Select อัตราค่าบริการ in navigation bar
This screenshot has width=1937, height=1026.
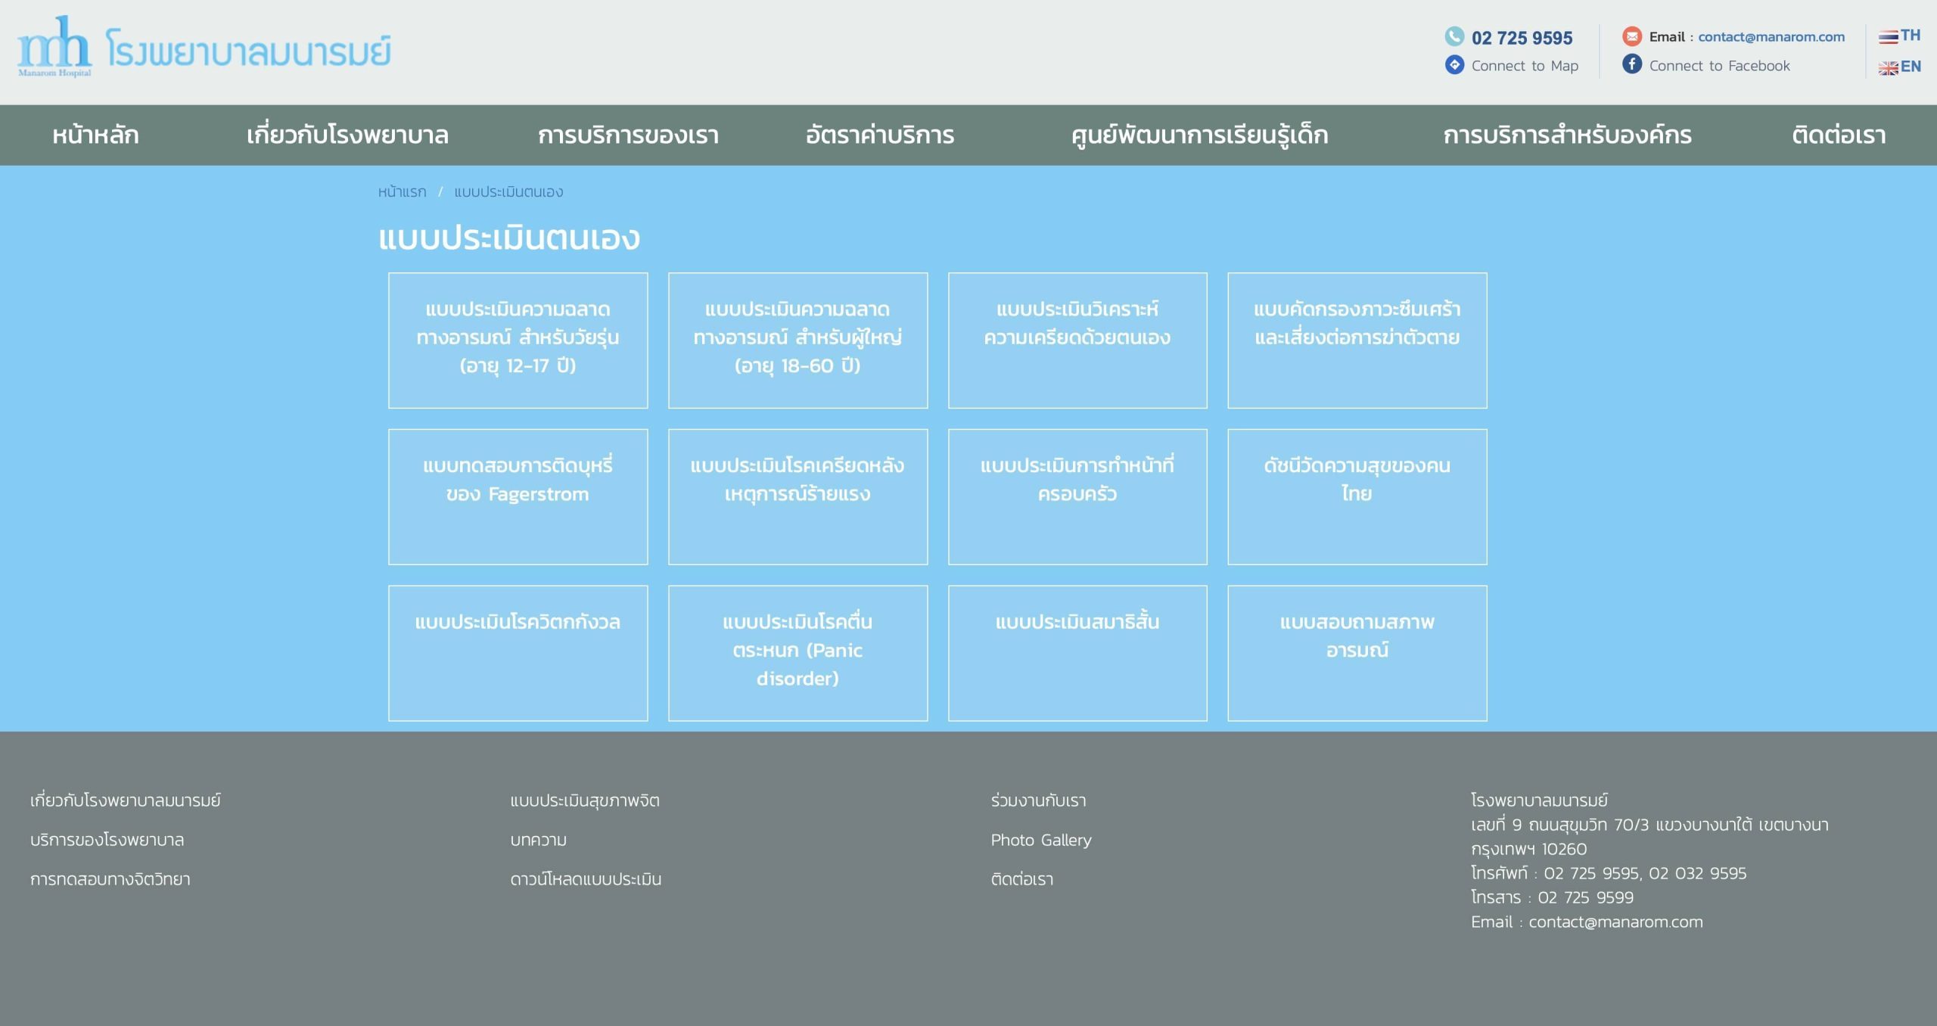(x=880, y=135)
